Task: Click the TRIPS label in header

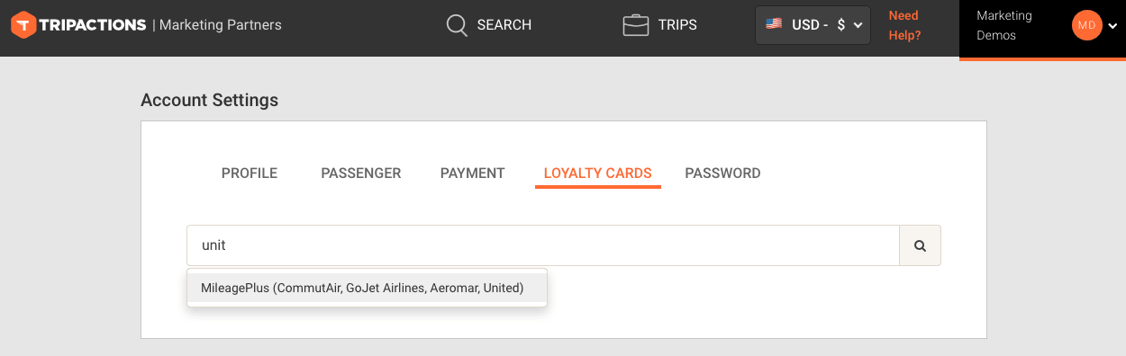Action: (677, 25)
